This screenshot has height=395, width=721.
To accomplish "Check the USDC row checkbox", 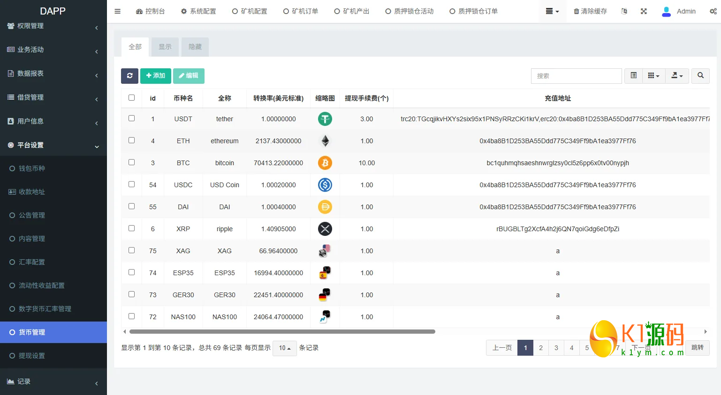I will pos(131,184).
